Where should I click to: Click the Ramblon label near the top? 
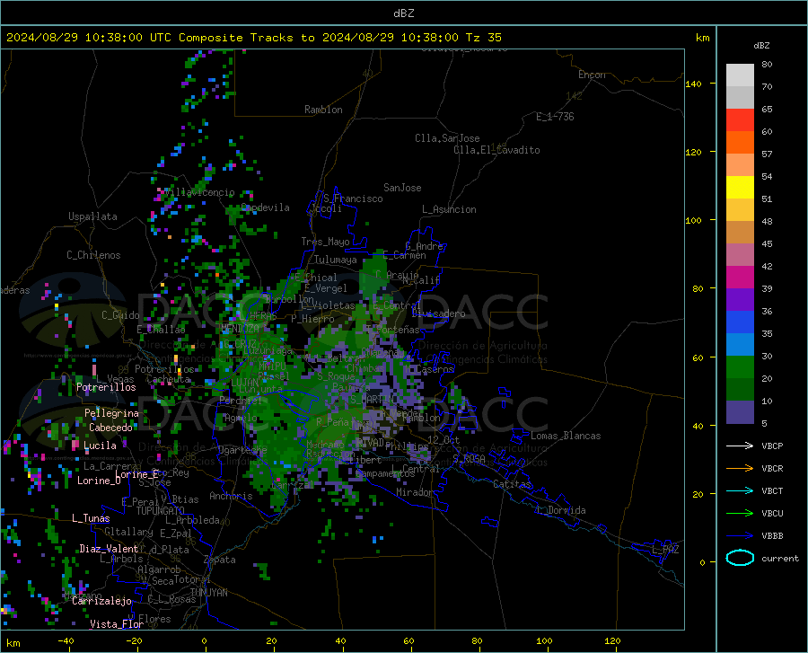(323, 110)
